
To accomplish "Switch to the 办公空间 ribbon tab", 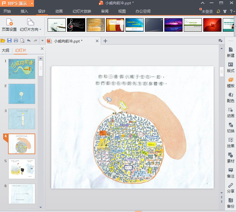I will (143, 11).
